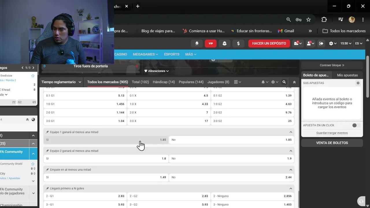Select the 2 - Ninguno odds 2.856

[x=252, y=196]
